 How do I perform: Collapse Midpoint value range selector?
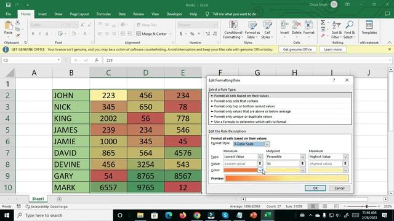tap(302, 164)
